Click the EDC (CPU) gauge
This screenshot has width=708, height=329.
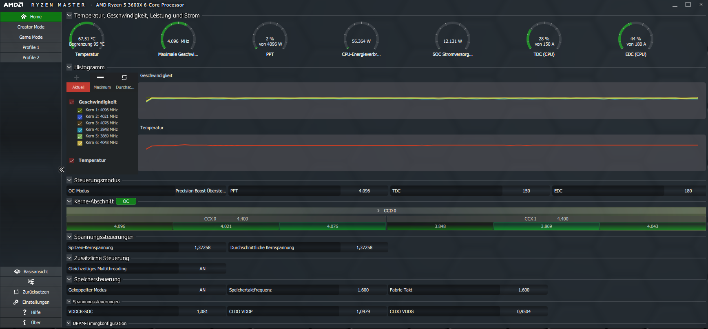click(x=636, y=39)
